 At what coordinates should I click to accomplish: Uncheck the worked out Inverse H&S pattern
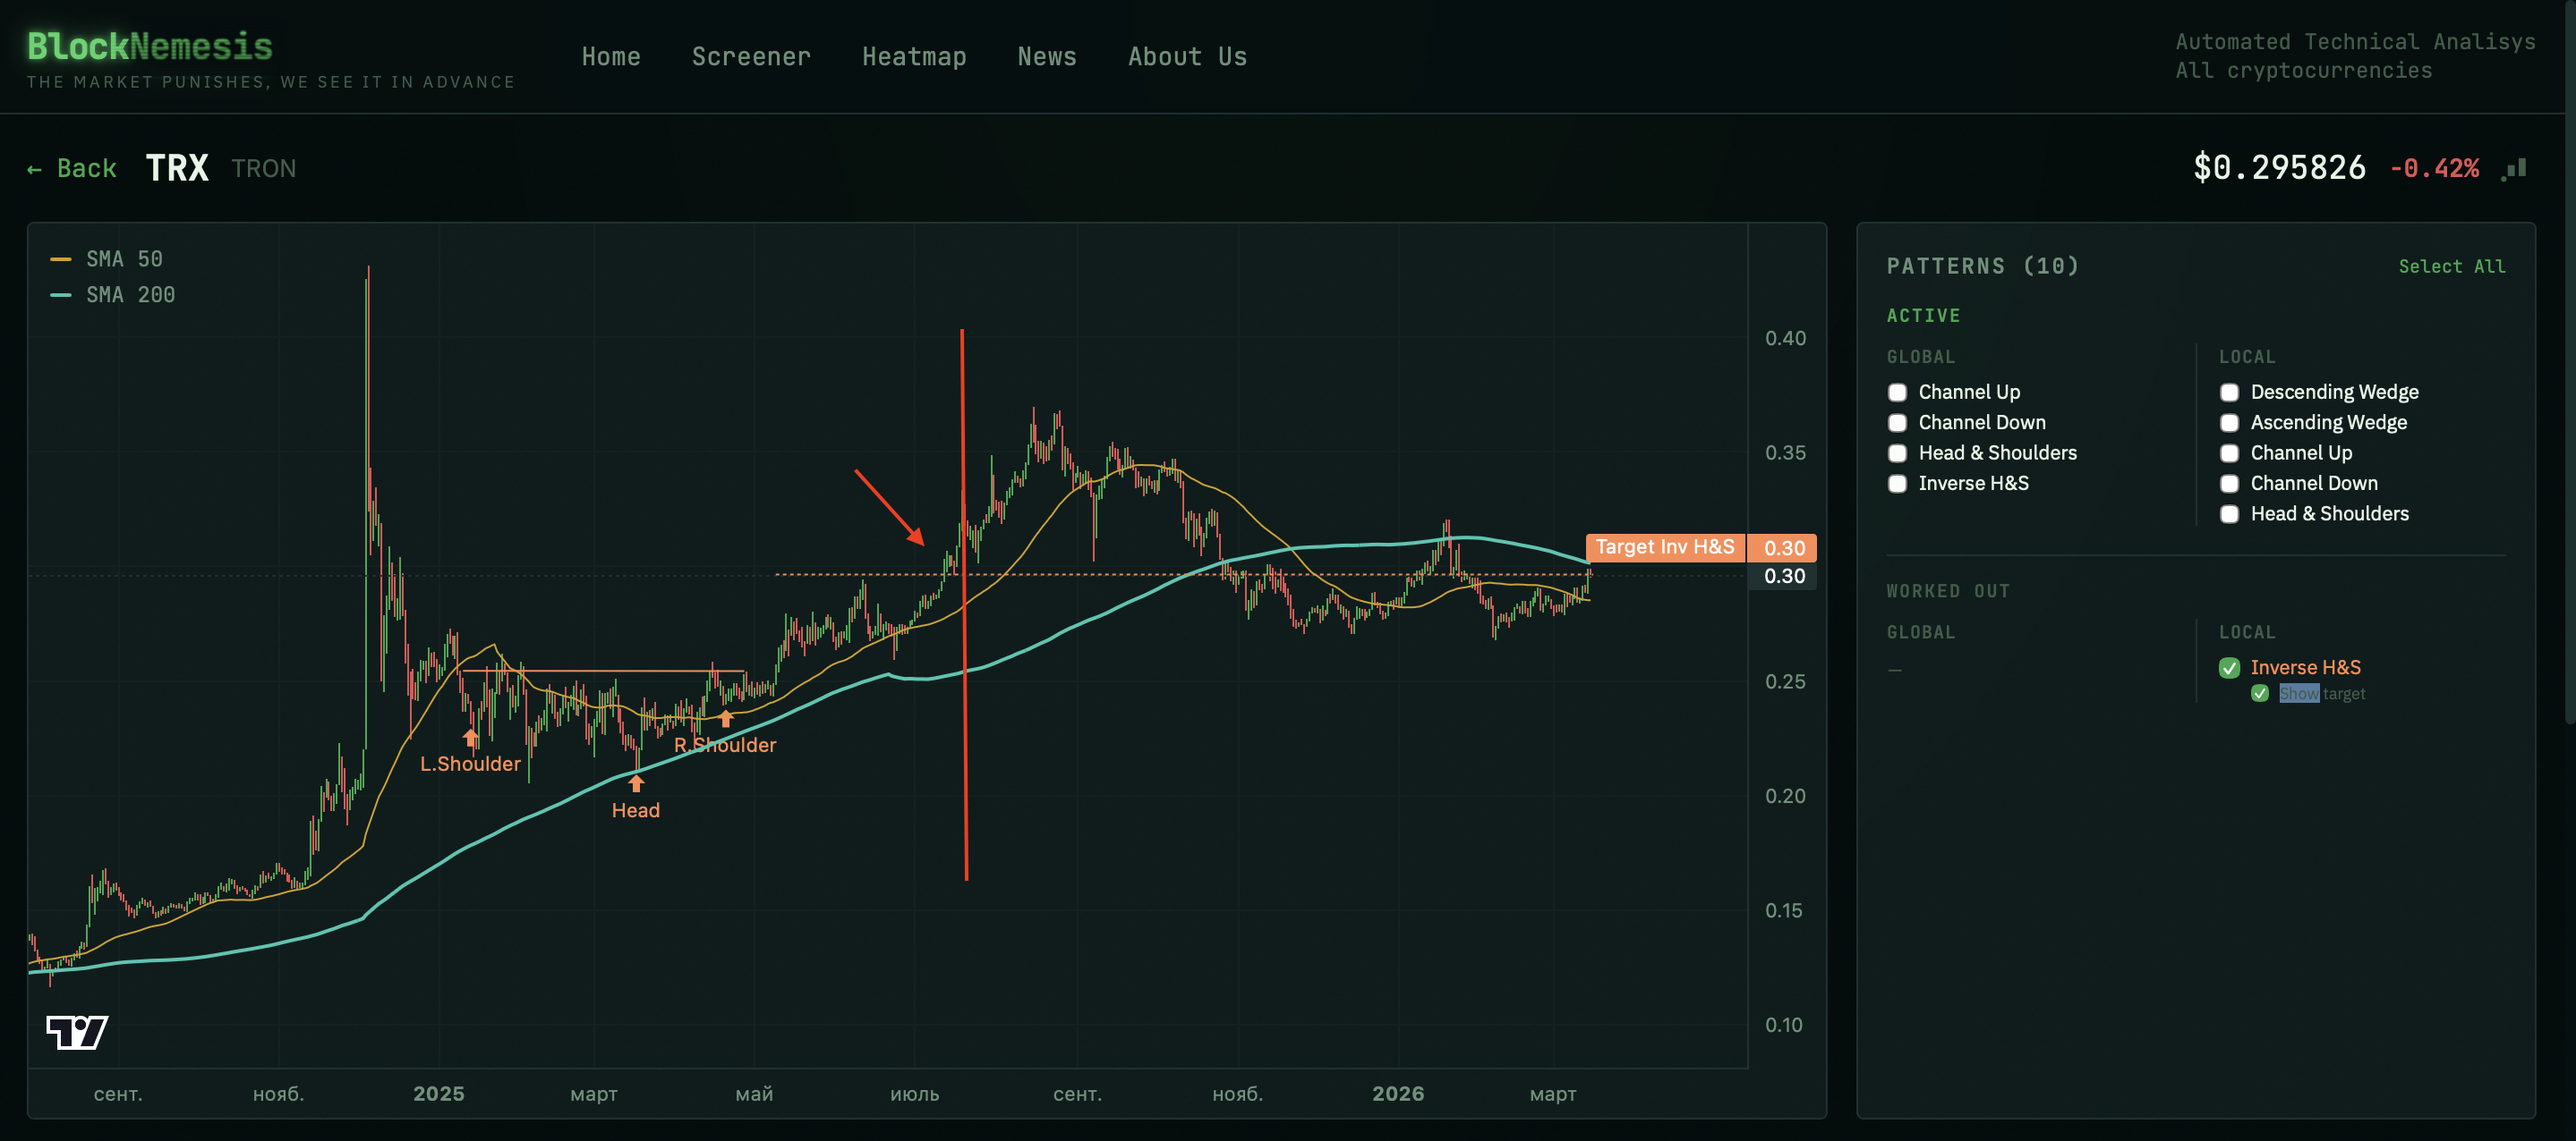pos(2229,667)
